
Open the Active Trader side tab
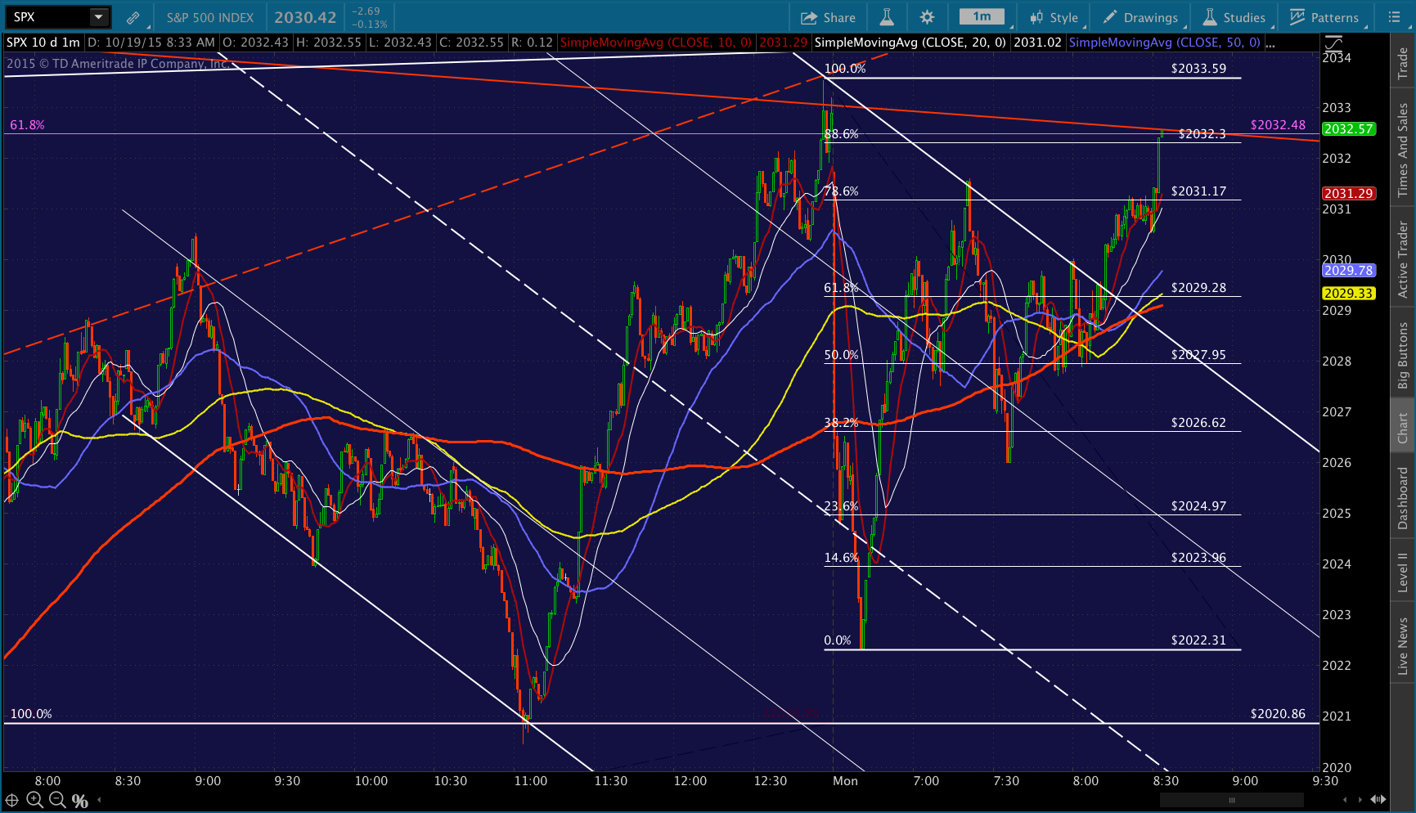pos(1403,258)
